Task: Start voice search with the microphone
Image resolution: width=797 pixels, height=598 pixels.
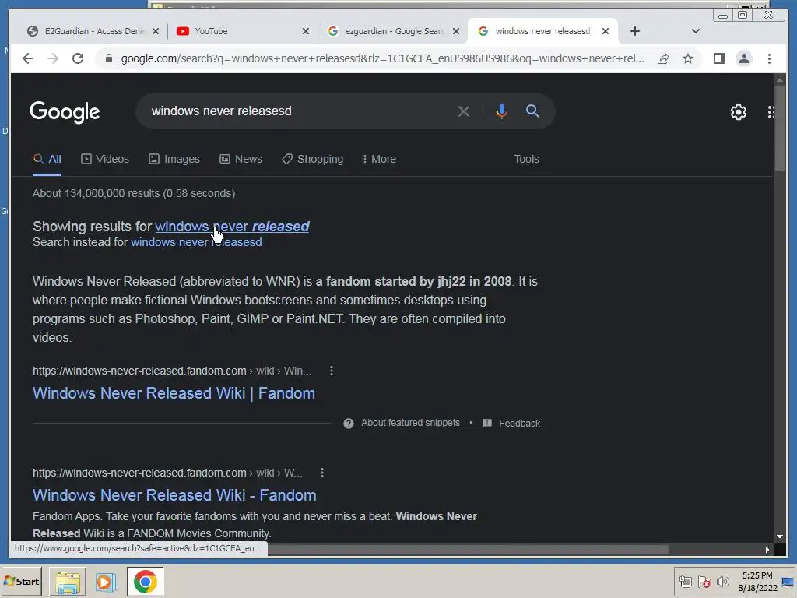Action: 501,111
